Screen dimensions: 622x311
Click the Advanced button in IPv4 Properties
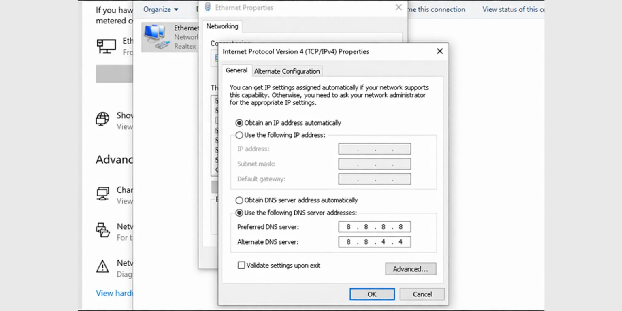pos(410,269)
